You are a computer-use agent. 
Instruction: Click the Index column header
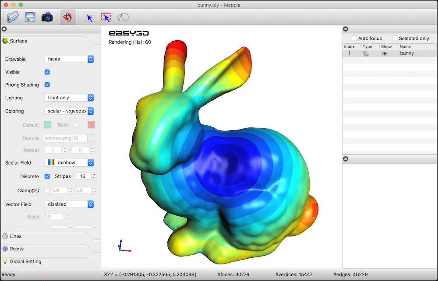pos(349,46)
